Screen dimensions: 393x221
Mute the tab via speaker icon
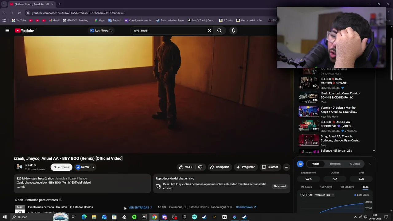47,4
